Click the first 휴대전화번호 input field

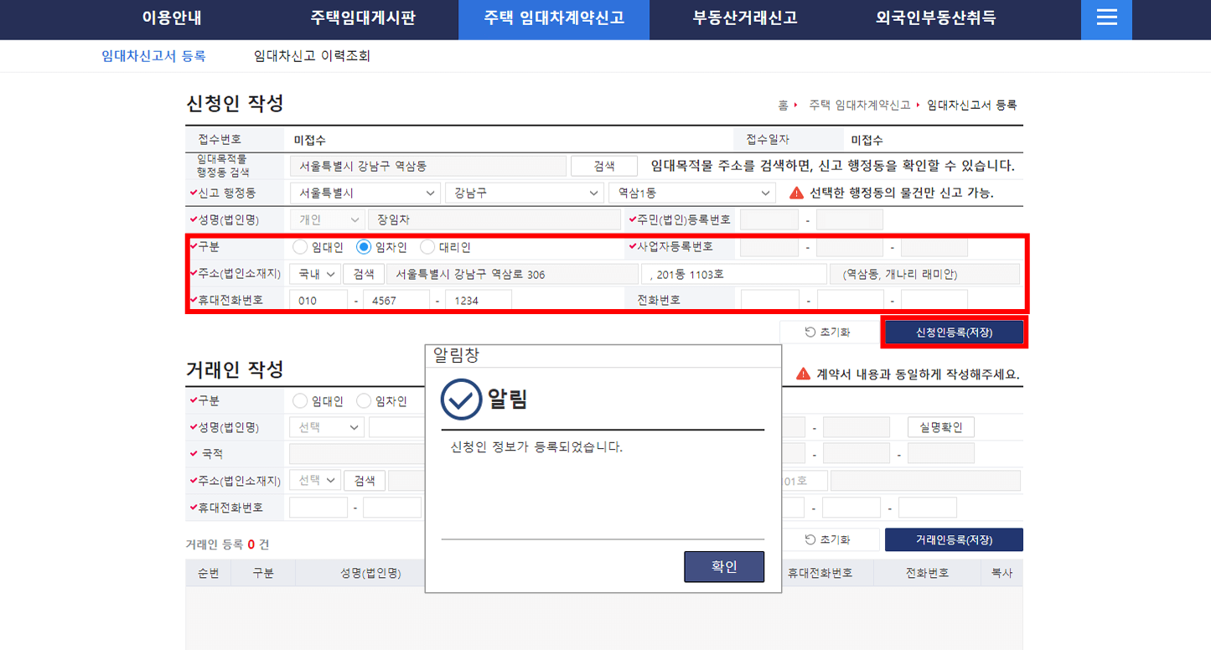(317, 299)
